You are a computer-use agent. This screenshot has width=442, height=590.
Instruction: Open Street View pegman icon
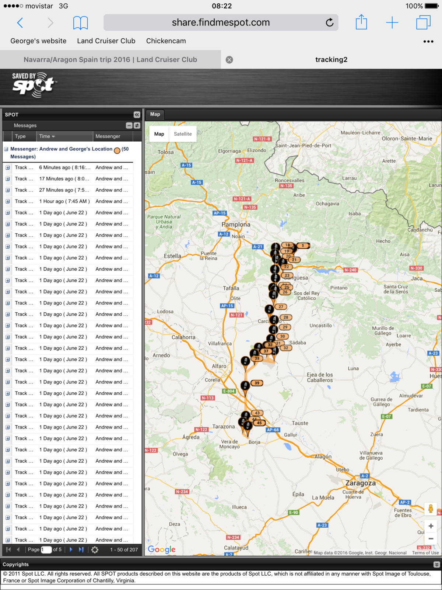coord(431,509)
